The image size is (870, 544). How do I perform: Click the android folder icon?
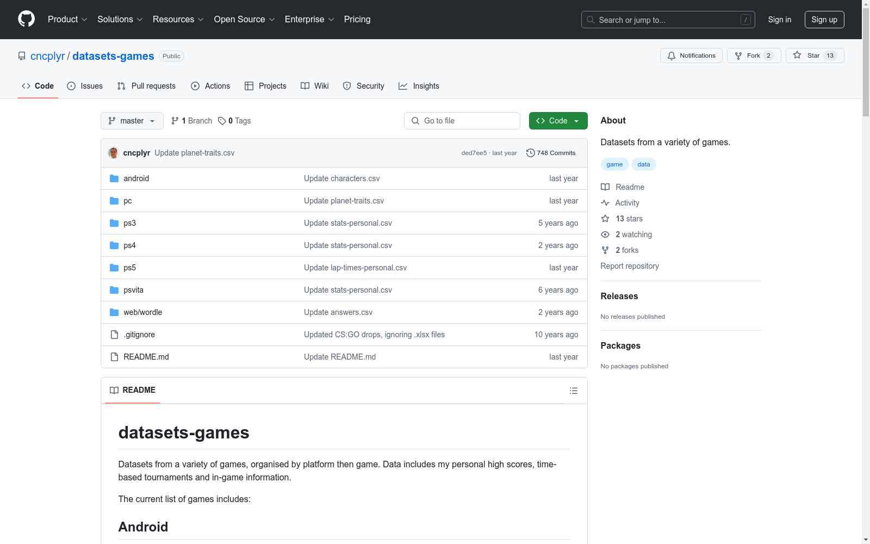[114, 178]
